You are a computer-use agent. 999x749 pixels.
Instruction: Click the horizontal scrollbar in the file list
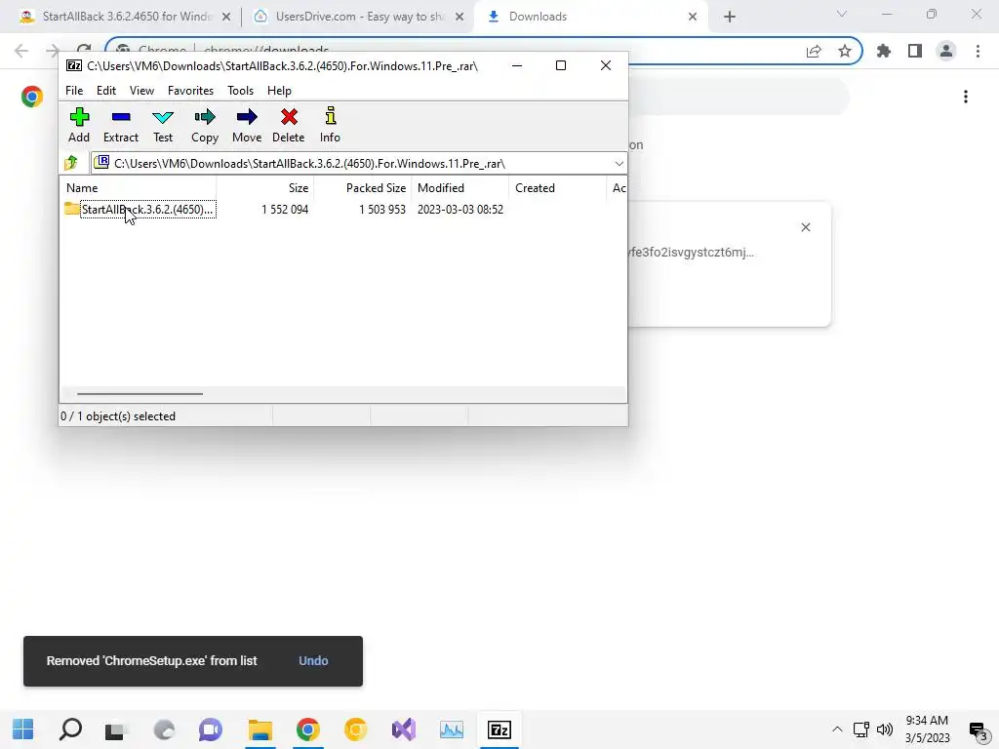point(140,394)
